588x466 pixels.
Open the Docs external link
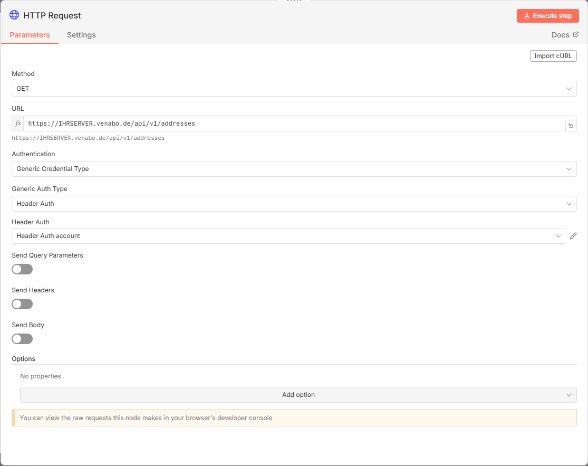tap(564, 35)
